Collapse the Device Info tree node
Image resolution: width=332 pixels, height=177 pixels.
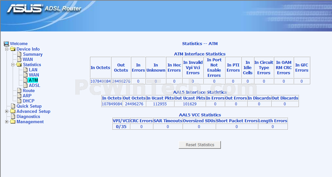click(7, 49)
